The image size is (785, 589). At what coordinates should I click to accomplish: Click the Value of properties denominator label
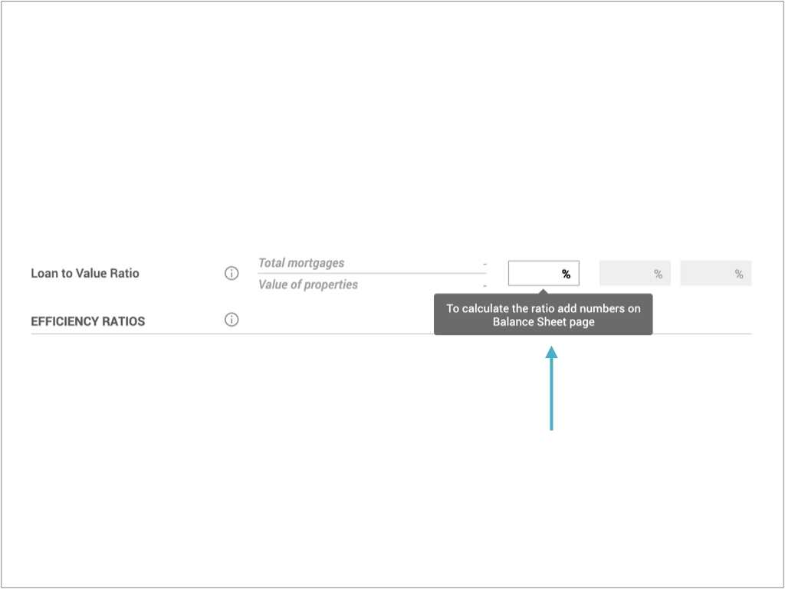[308, 285]
